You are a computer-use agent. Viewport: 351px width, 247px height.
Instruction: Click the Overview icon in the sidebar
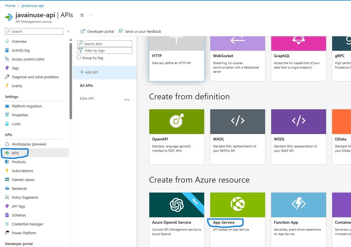7,41
